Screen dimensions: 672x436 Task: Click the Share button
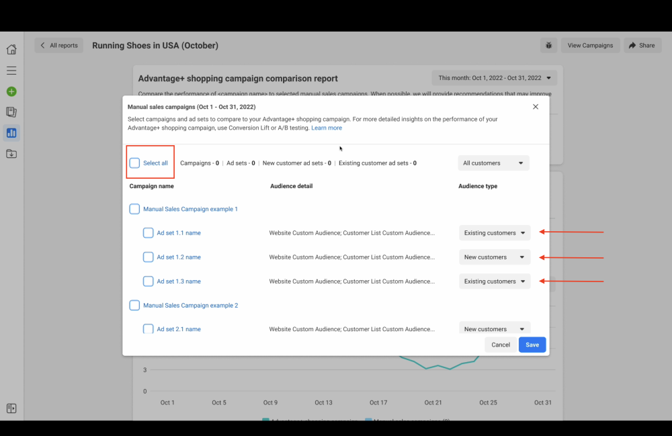click(x=642, y=46)
